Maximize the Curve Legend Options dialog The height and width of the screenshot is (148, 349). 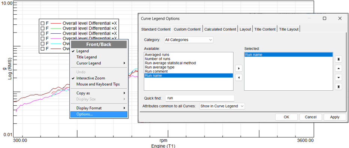[x=325, y=18]
